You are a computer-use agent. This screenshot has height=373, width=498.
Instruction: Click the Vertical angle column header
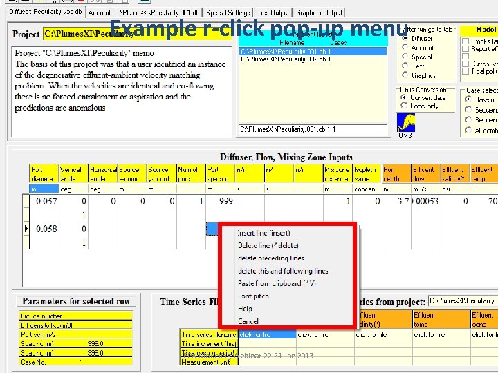[73, 174]
